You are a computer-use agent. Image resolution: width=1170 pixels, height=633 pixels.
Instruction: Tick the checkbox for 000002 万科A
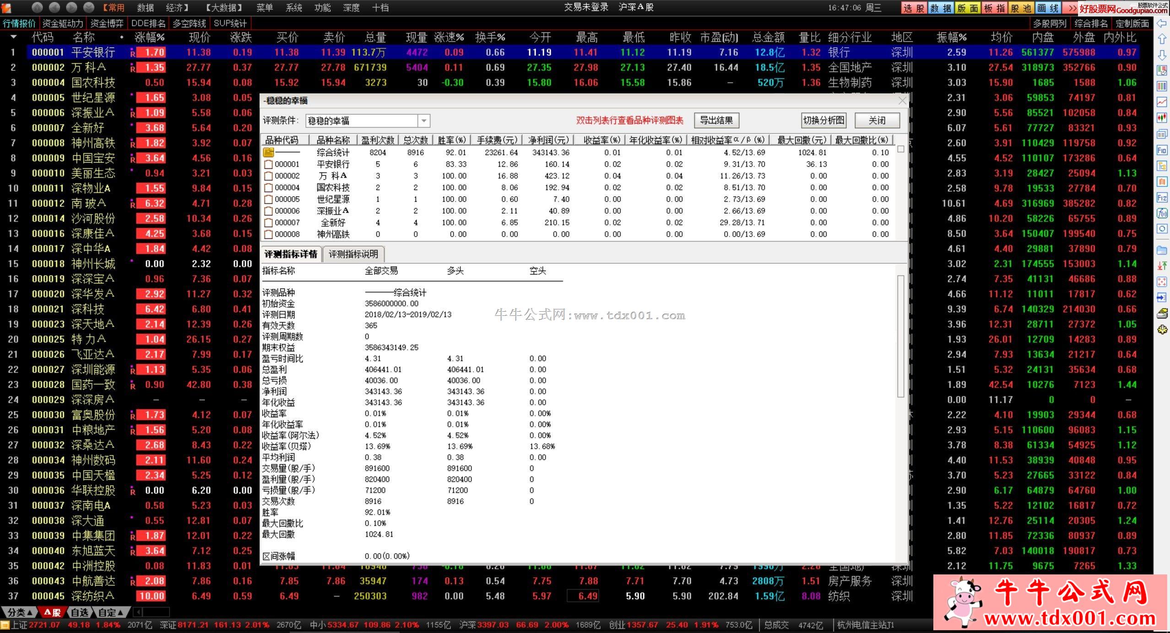tap(268, 176)
